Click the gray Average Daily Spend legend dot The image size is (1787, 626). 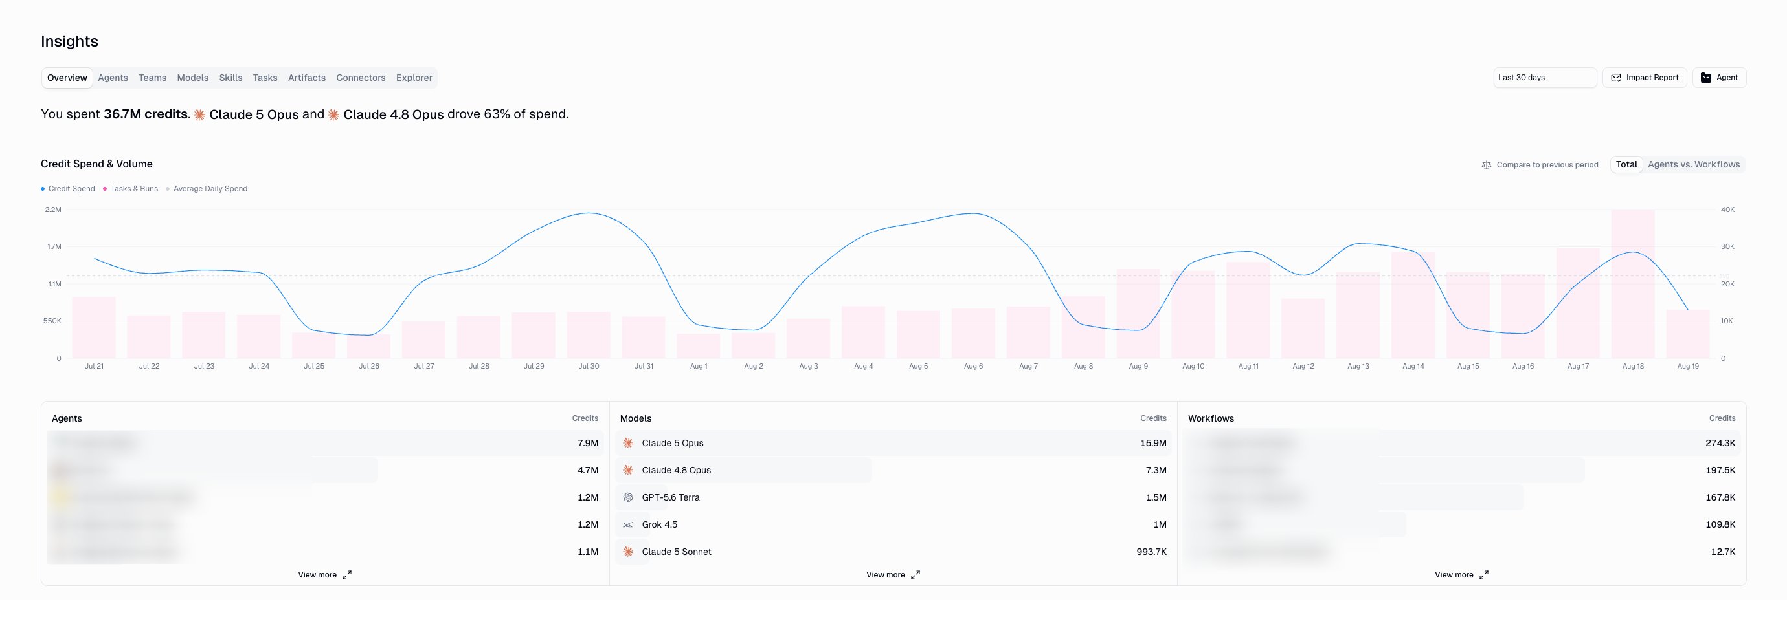(168, 189)
